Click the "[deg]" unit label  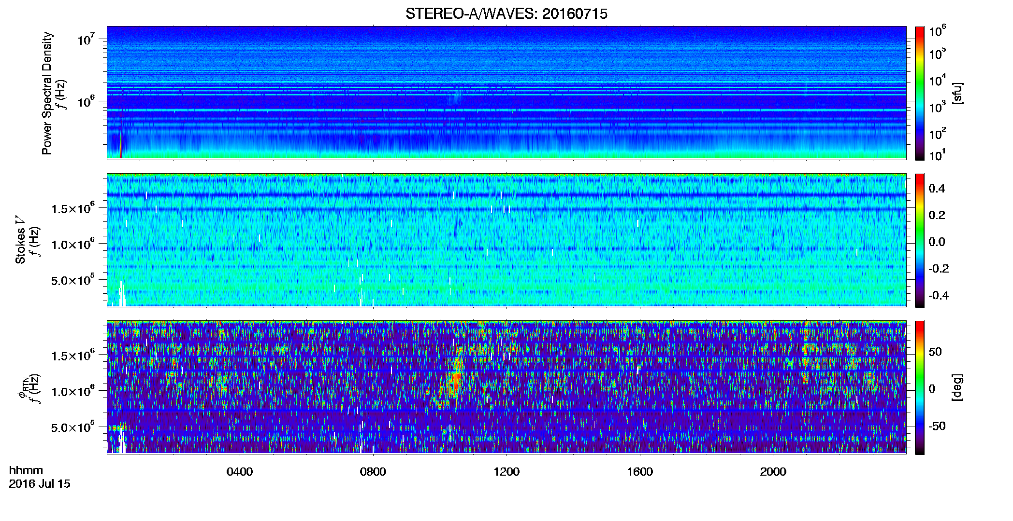coord(957,387)
